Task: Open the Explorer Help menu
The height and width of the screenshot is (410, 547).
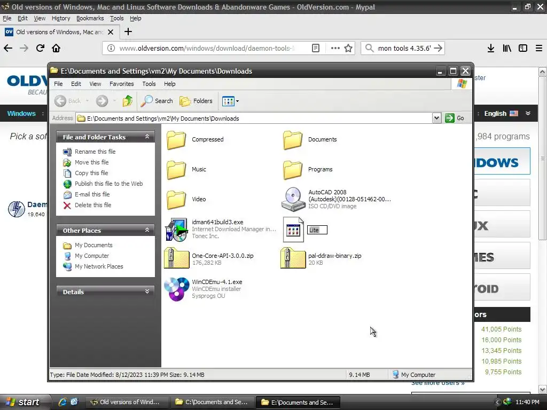Action: [169, 84]
